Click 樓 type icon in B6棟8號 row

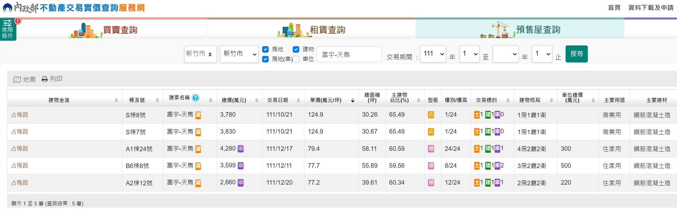431,165
